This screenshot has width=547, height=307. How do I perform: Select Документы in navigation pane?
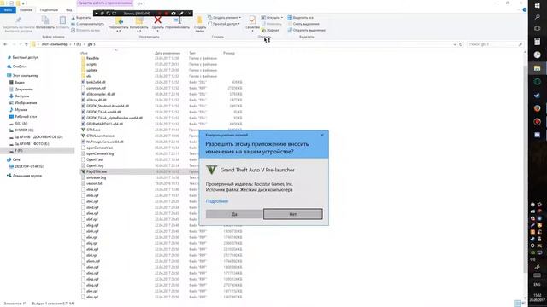(24, 89)
